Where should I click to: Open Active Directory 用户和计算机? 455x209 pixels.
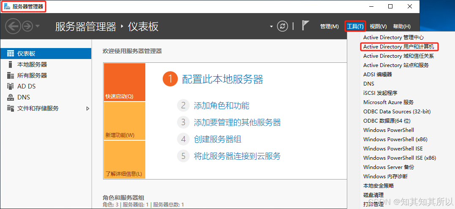pos(399,47)
